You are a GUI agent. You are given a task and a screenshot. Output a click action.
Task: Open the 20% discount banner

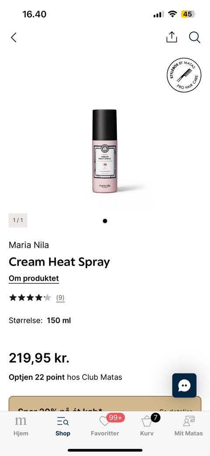pyautogui.click(x=105, y=403)
